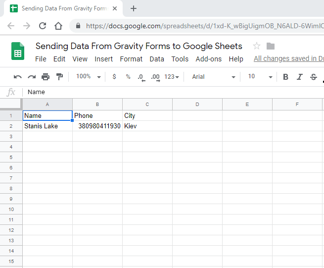Image resolution: width=324 pixels, height=268 pixels.
Task: Open the File menu
Action: coord(41,59)
